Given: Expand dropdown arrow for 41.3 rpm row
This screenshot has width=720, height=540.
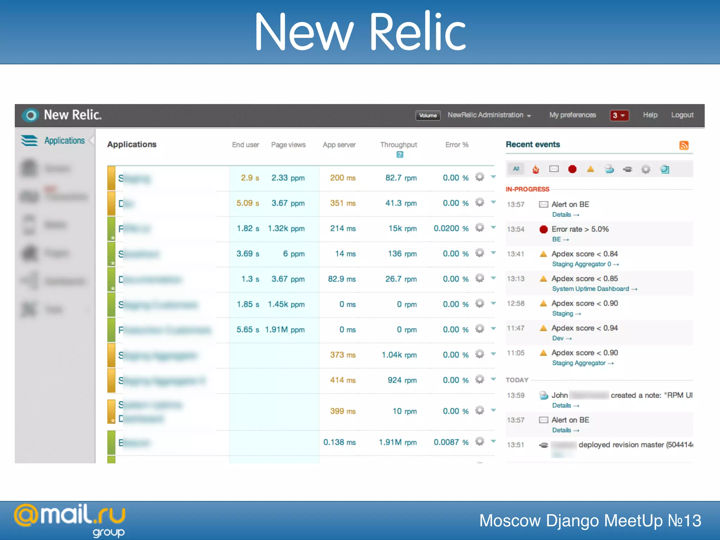Looking at the screenshot, I should 493,202.
